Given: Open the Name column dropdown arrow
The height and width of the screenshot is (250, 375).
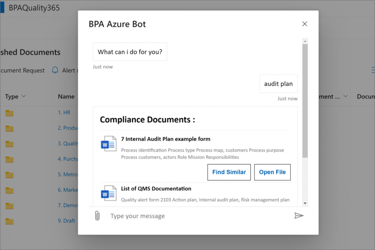Looking at the screenshot, I should 80,96.
